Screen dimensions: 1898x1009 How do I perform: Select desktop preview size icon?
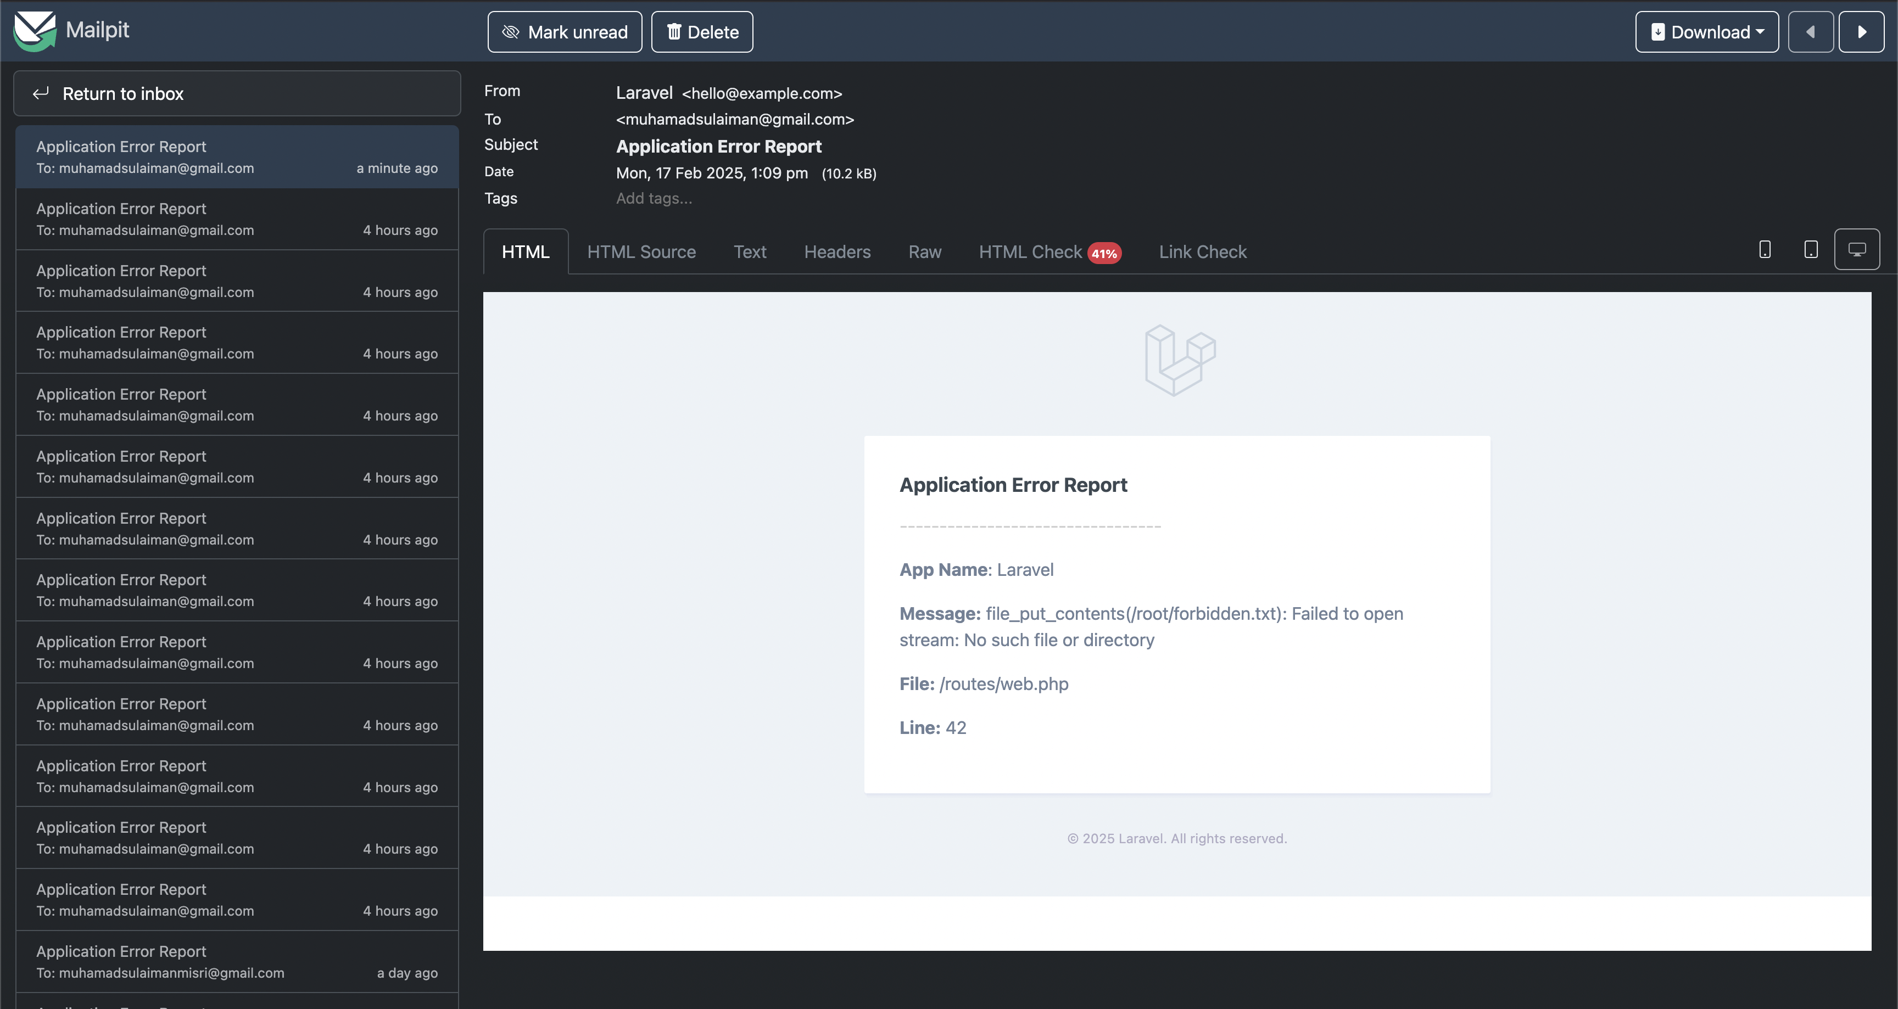click(1856, 250)
